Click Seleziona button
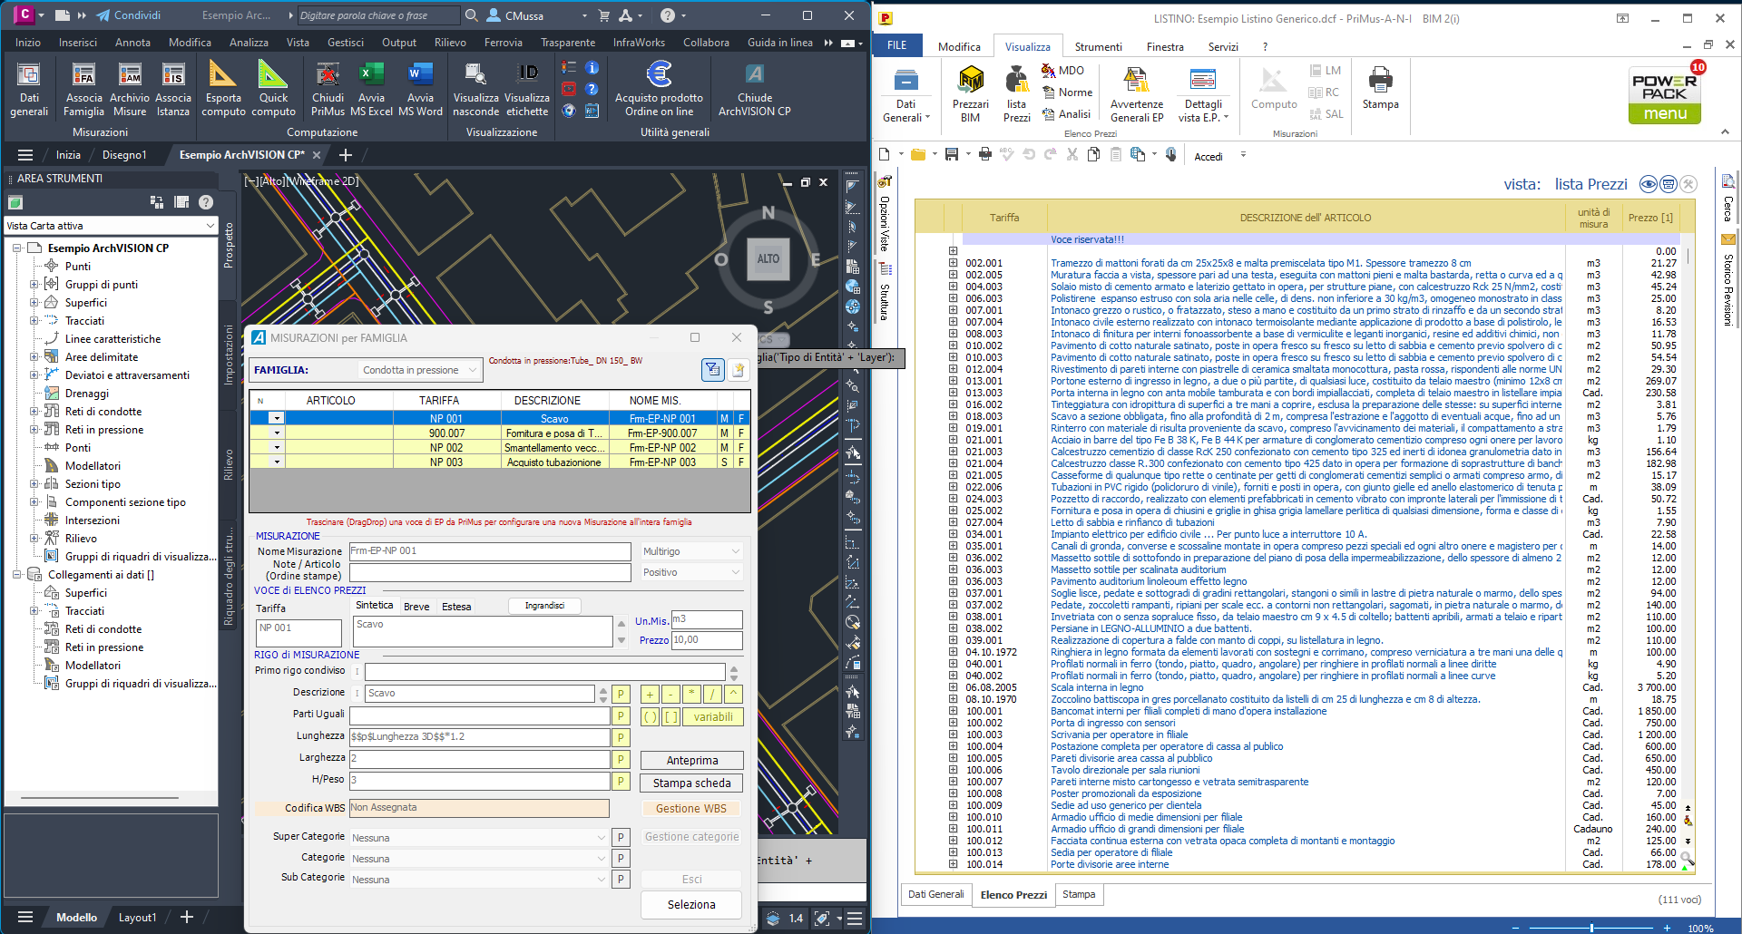This screenshot has width=1742, height=934. tap(691, 904)
